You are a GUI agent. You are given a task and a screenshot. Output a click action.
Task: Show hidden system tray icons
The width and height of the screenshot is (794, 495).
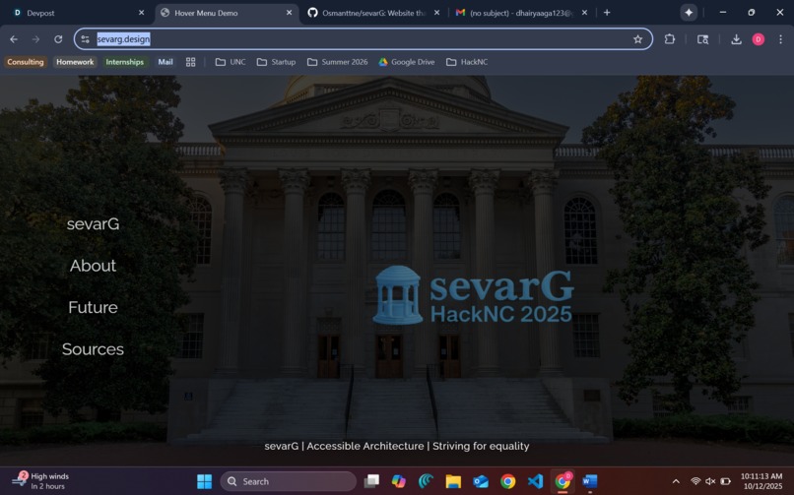tap(676, 481)
